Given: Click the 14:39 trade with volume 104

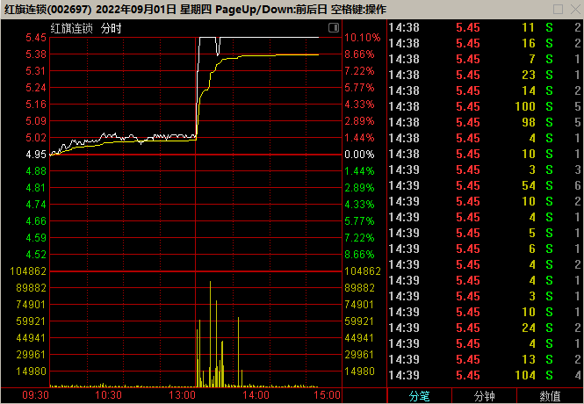Looking at the screenshot, I should coord(484,375).
